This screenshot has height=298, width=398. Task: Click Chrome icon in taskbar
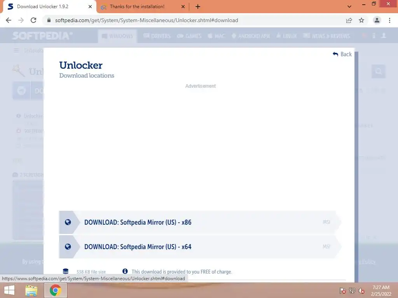coord(56,290)
